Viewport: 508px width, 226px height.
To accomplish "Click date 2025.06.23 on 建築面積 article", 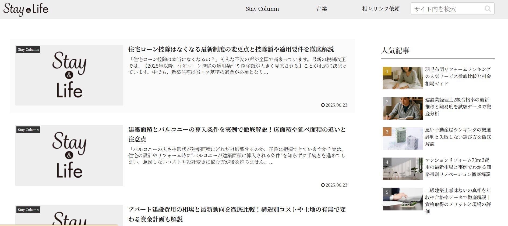I will (x=334, y=185).
